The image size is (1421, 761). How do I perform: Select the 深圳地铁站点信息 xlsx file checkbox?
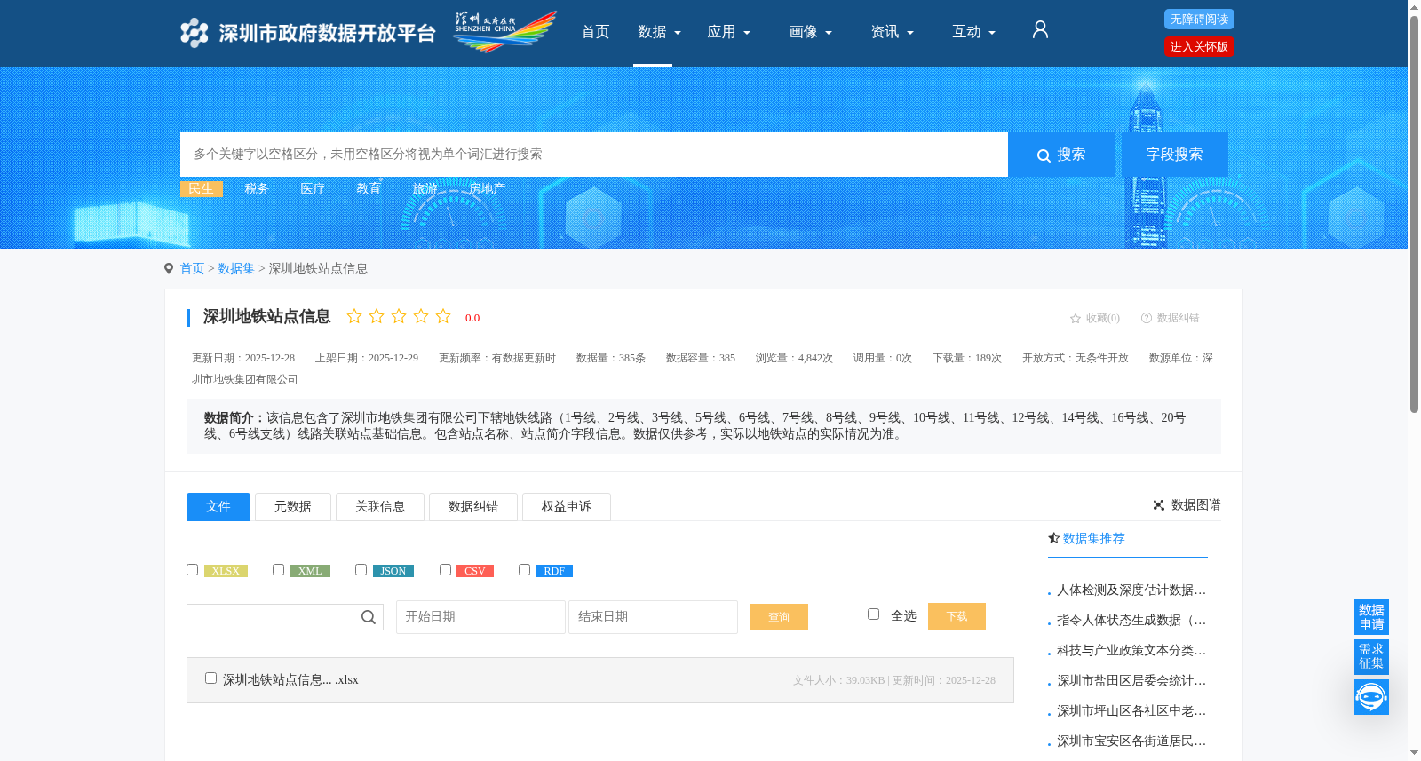click(x=210, y=678)
